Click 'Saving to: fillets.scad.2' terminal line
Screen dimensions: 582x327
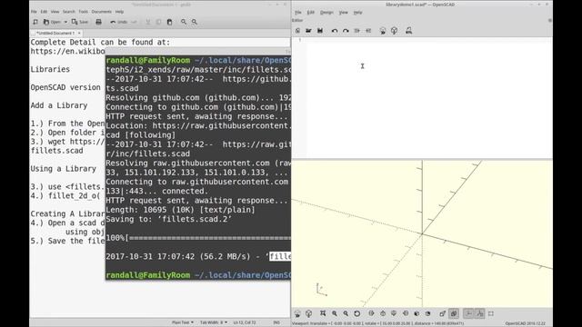[169, 219]
